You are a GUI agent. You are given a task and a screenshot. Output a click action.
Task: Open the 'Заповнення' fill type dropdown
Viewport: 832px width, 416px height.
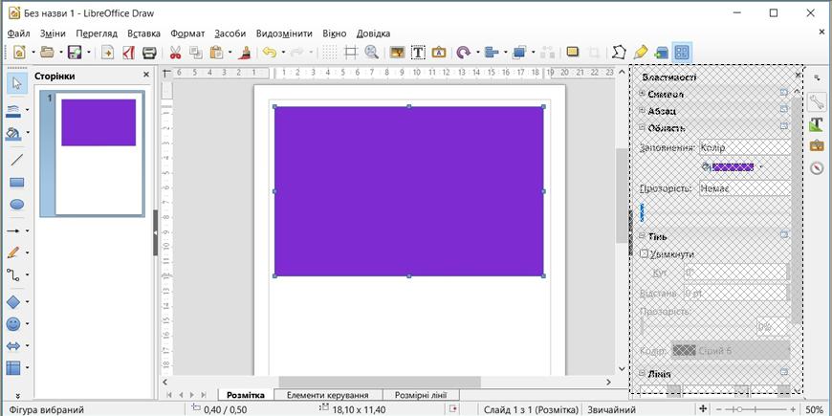point(743,147)
